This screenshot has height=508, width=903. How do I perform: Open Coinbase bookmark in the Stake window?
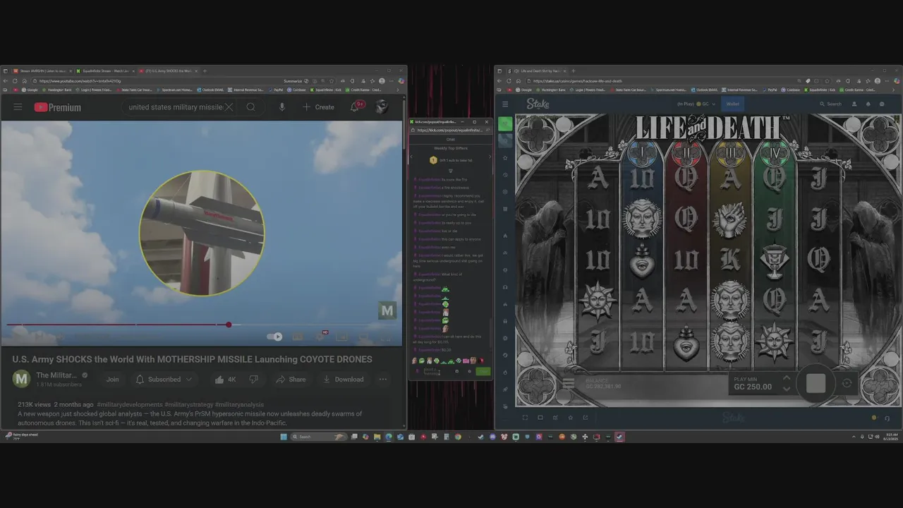click(x=790, y=90)
